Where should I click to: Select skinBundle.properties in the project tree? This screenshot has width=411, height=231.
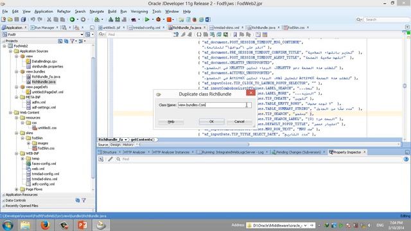(x=47, y=67)
